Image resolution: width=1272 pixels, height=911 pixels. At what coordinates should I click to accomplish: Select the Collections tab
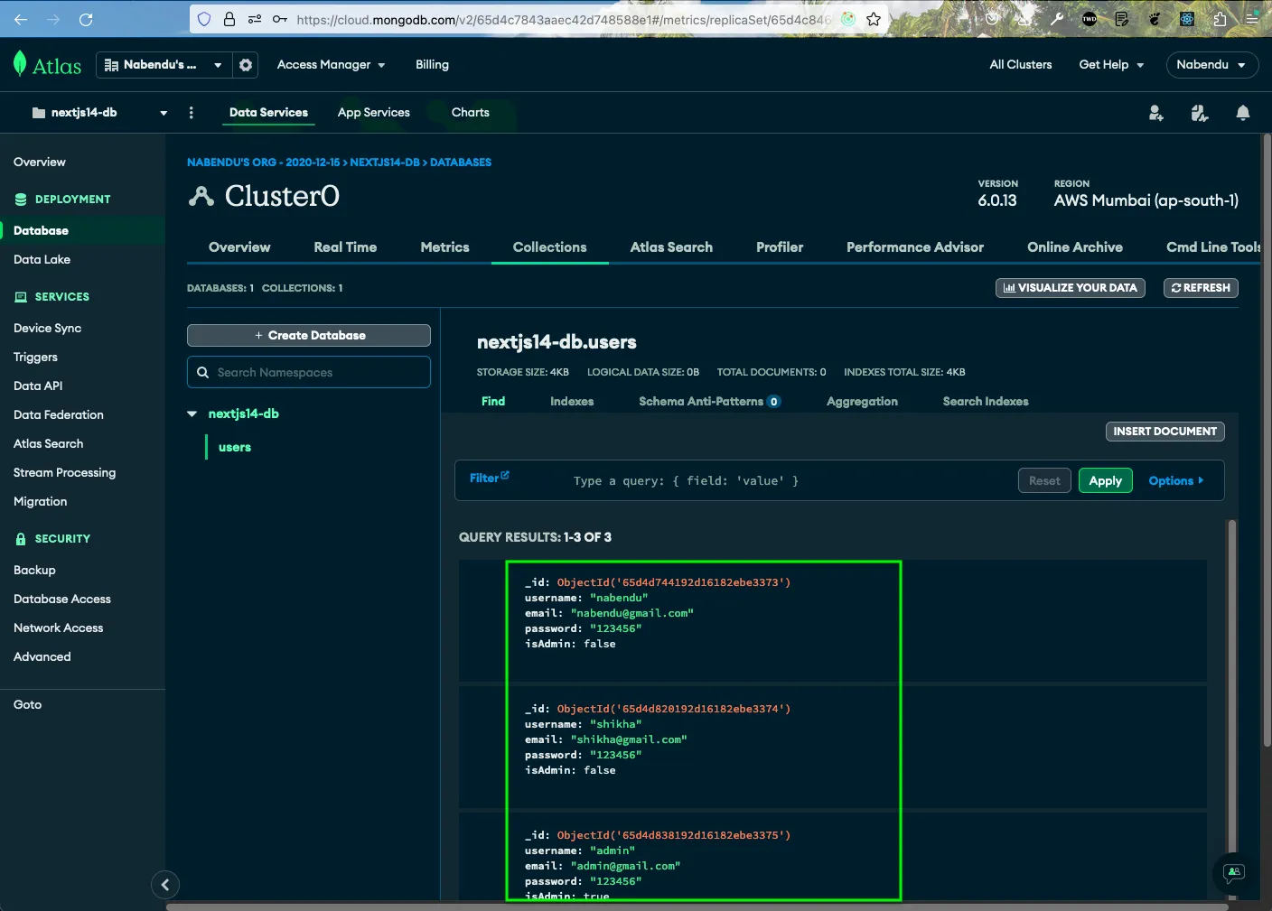[x=549, y=247]
